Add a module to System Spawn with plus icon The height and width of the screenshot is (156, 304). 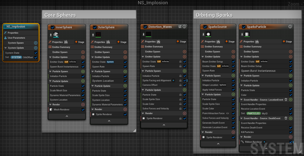[x=36, y=43]
